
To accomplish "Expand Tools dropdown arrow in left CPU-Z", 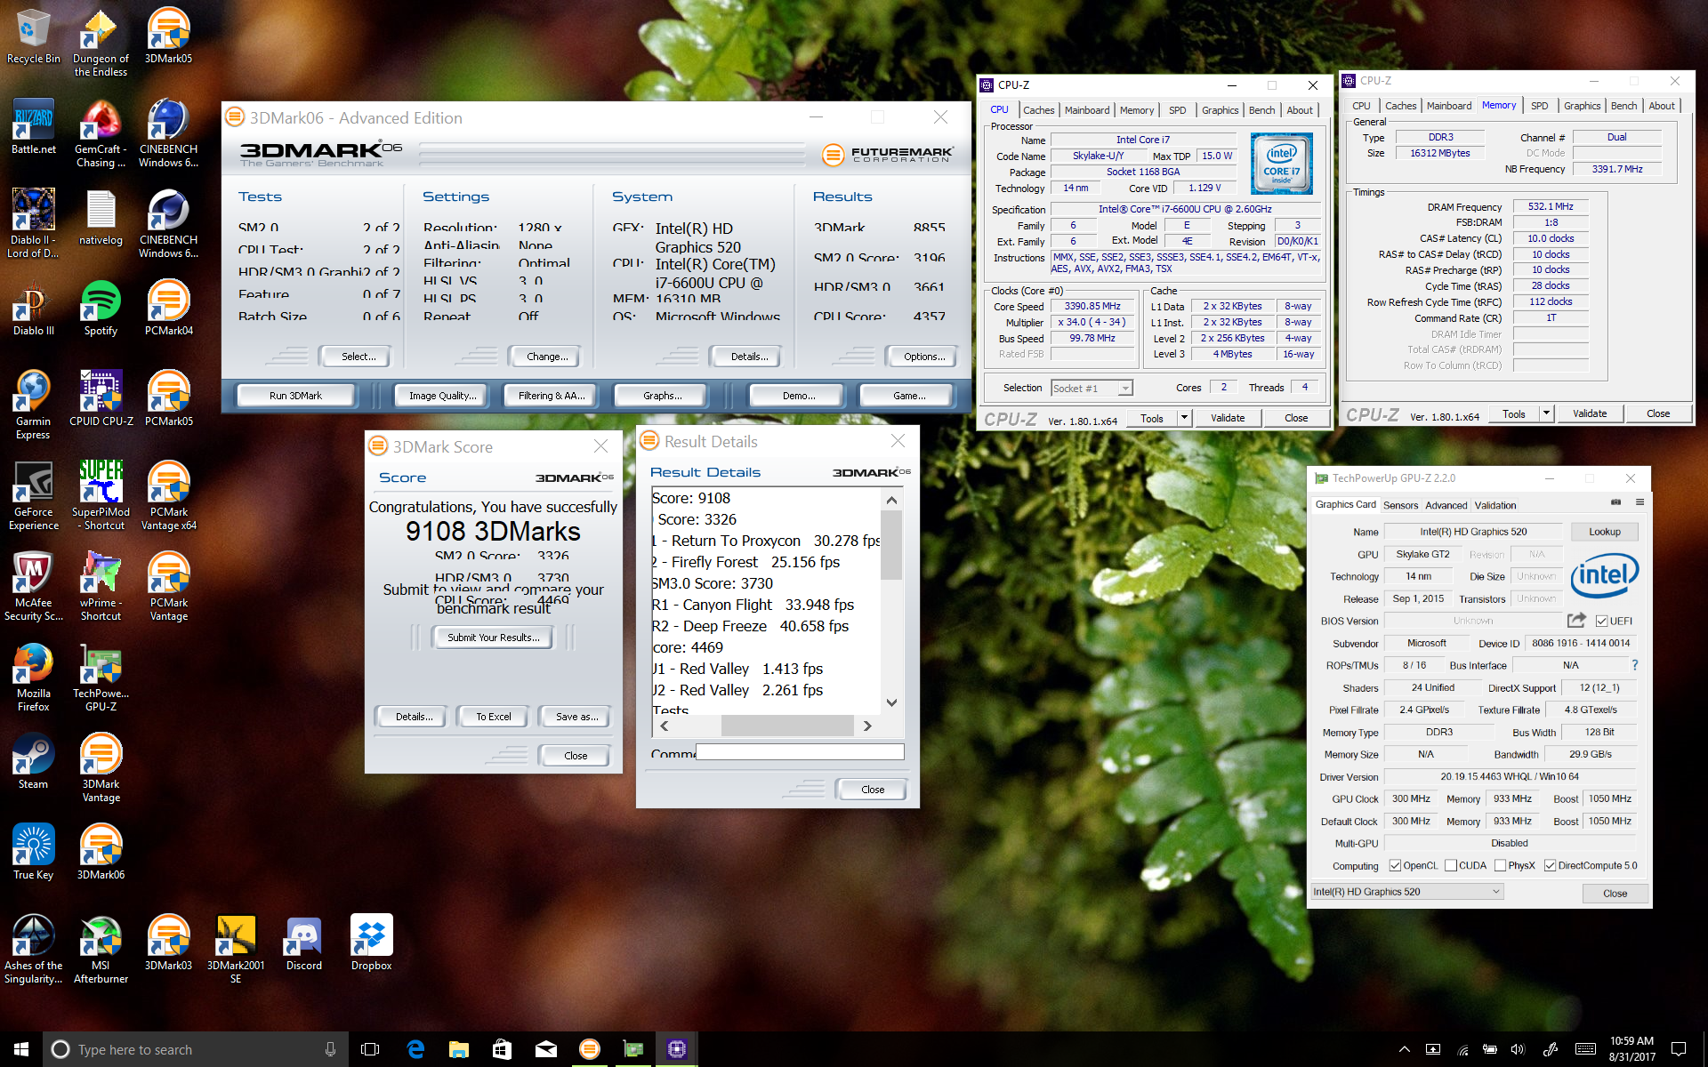I will coord(1184,418).
